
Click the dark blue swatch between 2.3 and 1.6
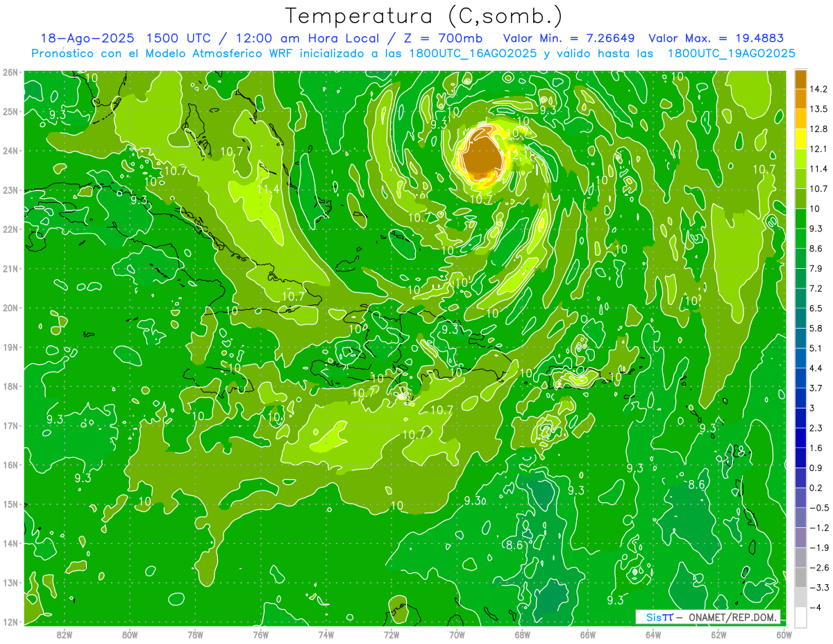click(x=800, y=438)
